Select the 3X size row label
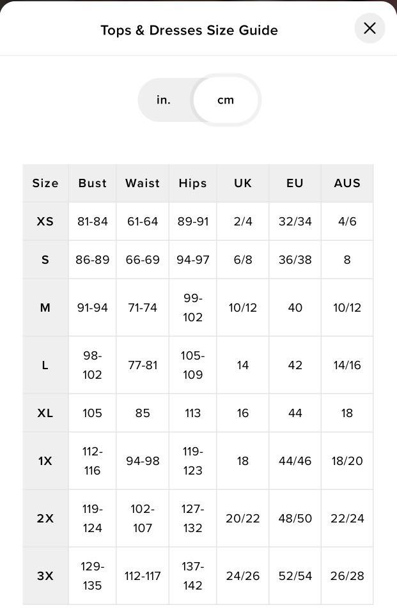 [45, 576]
